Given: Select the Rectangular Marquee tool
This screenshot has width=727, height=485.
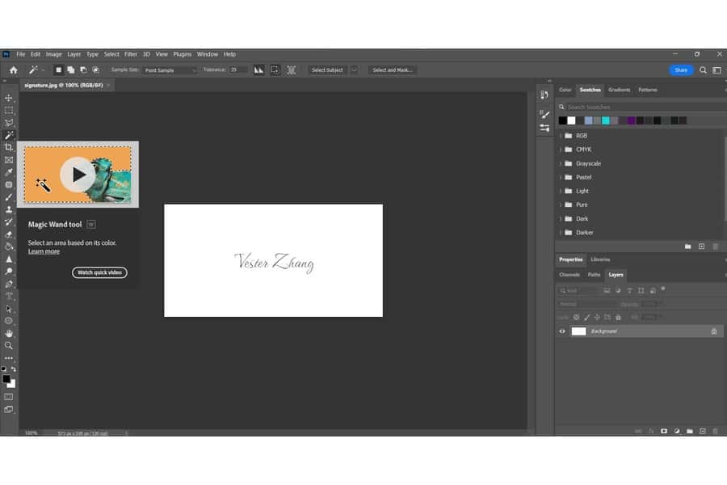Looking at the screenshot, I should tap(9, 111).
